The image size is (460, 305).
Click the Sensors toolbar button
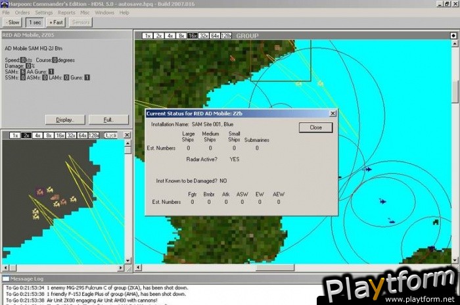(x=80, y=22)
